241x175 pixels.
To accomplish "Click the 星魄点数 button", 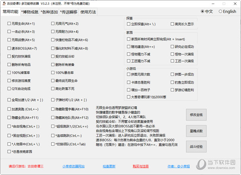I will pyautogui.click(x=196, y=131).
